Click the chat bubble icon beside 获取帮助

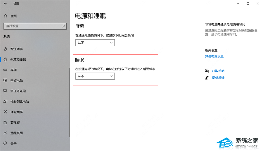207,71
